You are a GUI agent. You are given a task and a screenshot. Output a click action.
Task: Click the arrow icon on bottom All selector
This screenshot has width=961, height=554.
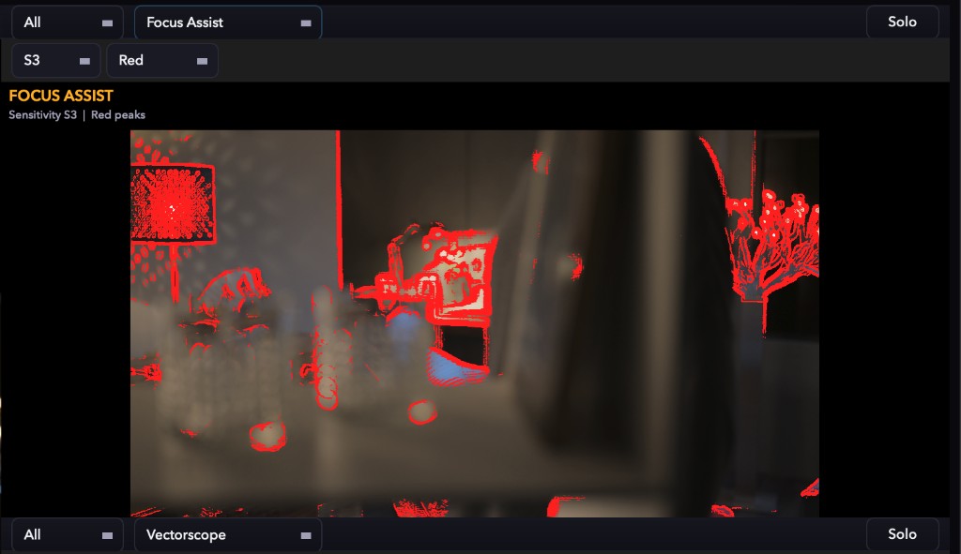[x=107, y=535]
